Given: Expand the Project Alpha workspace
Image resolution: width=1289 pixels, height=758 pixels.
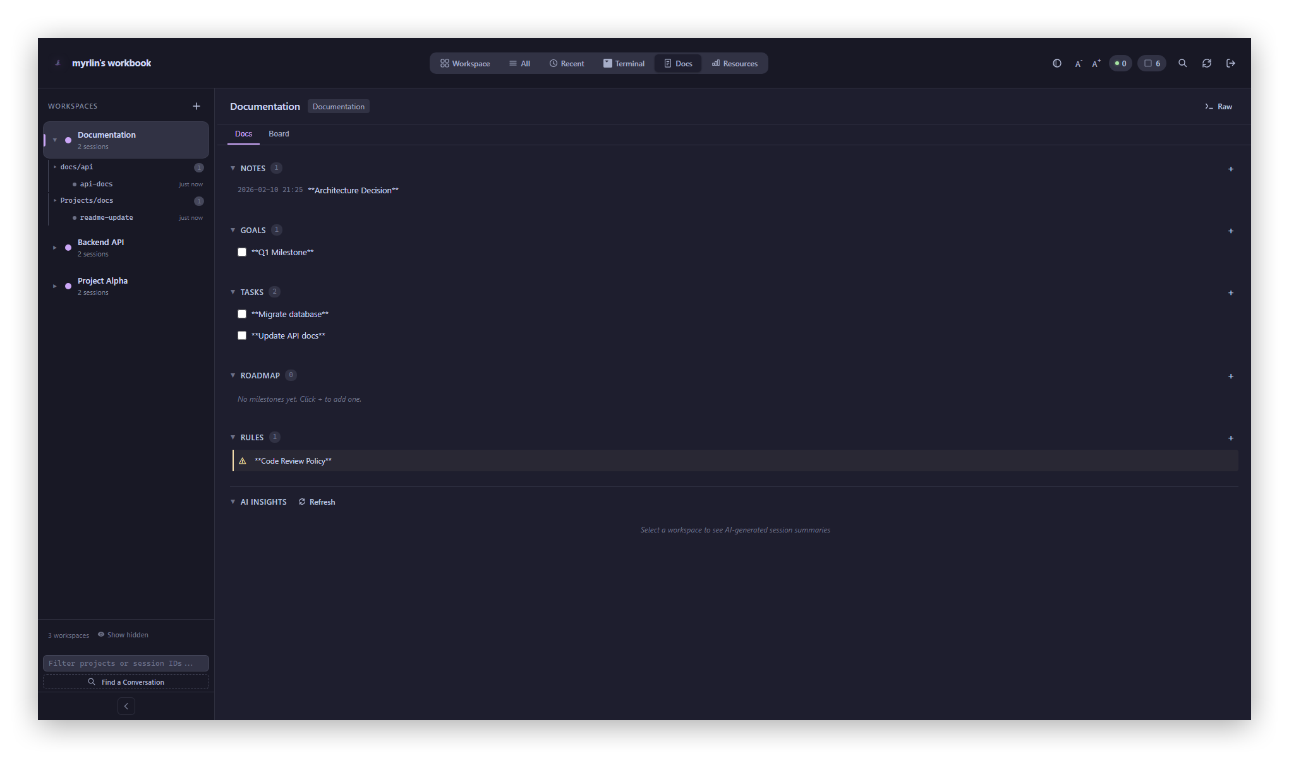Looking at the screenshot, I should click(55, 286).
